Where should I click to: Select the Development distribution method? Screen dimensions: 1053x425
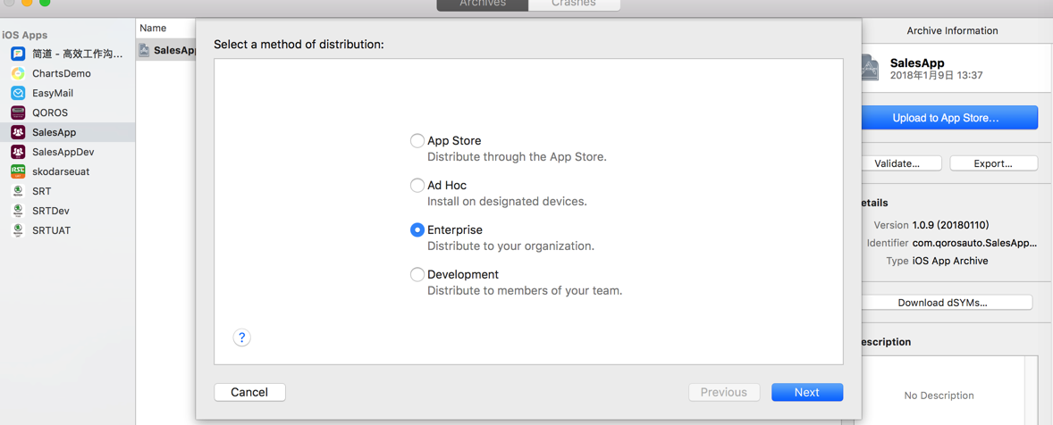pyautogui.click(x=417, y=274)
